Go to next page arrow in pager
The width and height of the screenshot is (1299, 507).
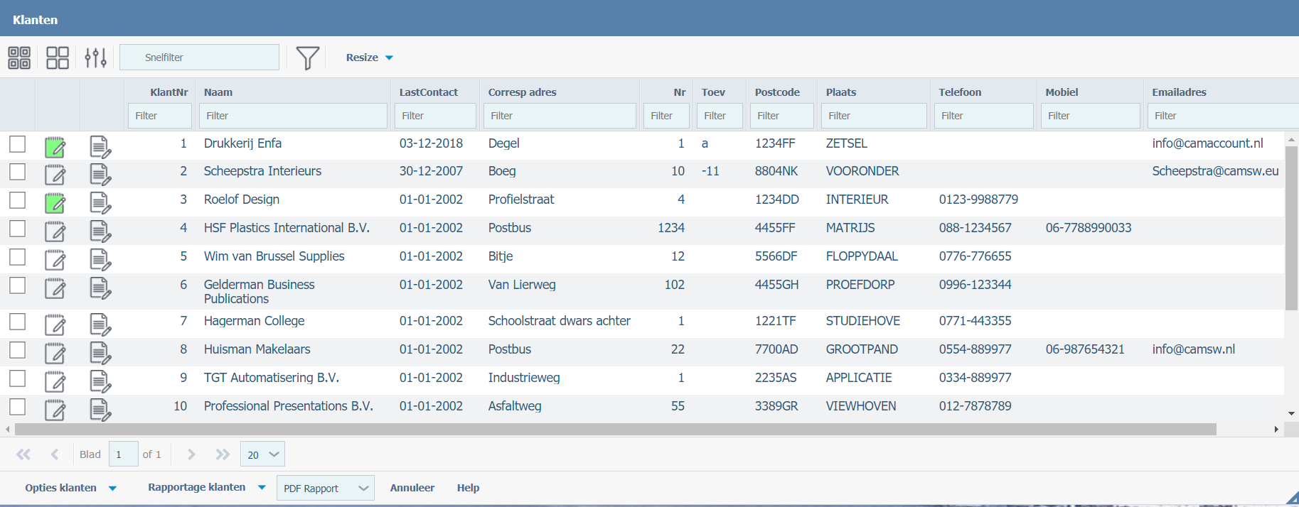191,454
